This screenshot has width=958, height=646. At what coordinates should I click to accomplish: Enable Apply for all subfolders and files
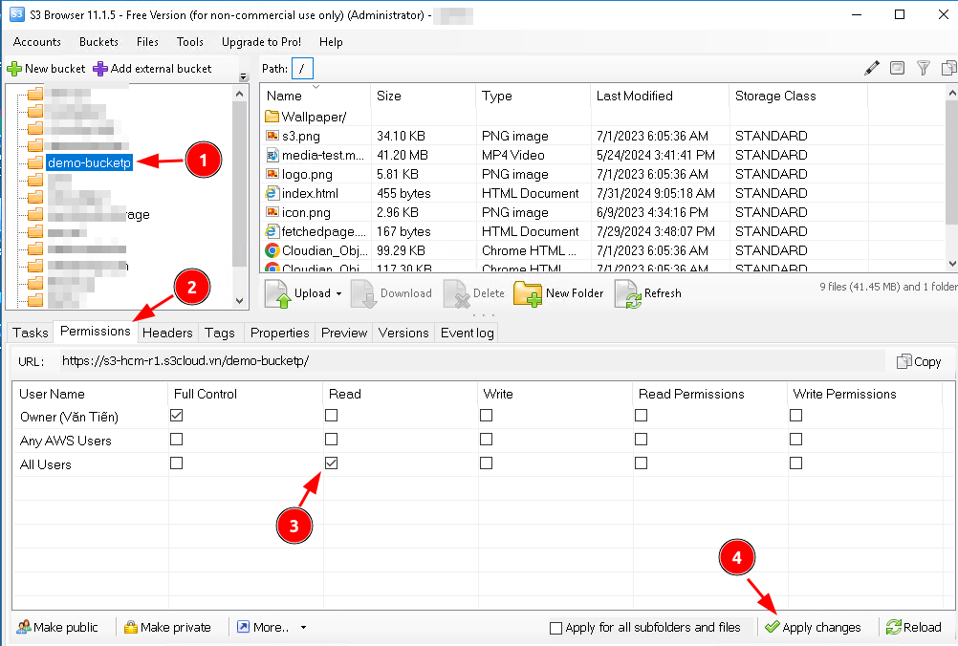pos(556,628)
